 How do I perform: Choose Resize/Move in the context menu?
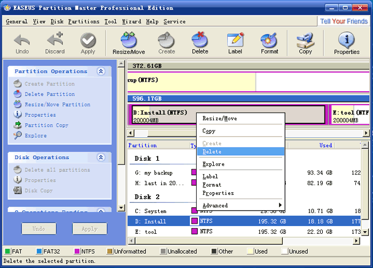point(240,119)
